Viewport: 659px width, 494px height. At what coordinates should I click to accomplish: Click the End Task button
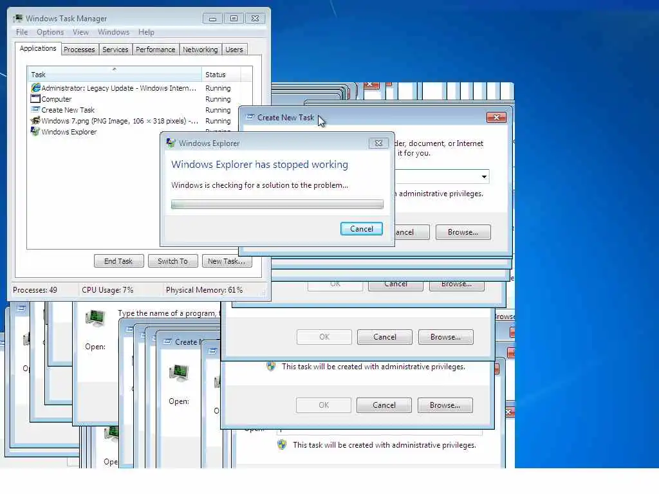click(x=118, y=261)
